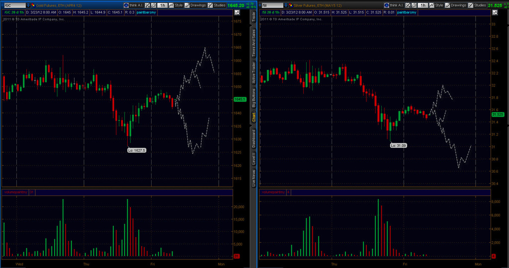Click red 31 badge in Gold volume axis

click(236, 256)
